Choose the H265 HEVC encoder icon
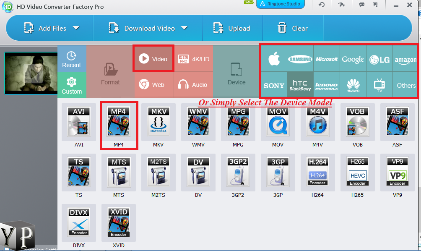The height and width of the screenshot is (251, 421). (x=357, y=172)
